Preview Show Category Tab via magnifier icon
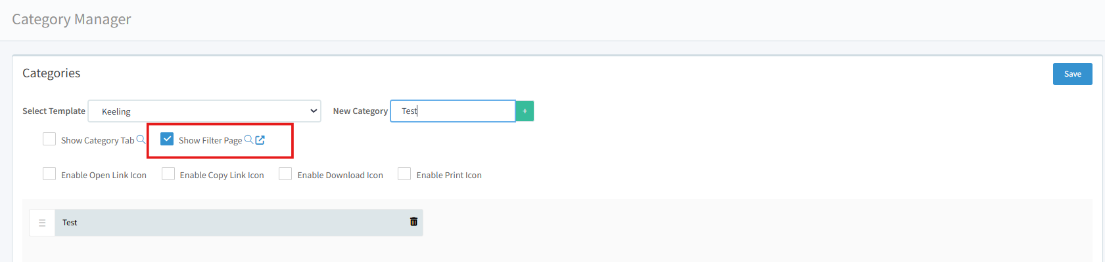 pos(141,140)
